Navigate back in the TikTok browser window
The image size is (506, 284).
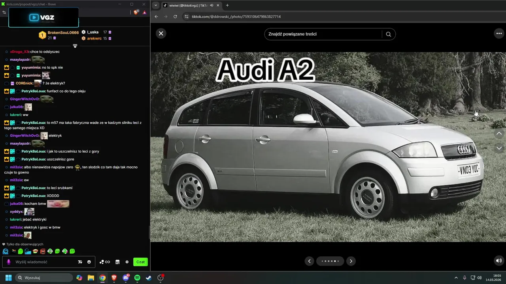[156, 17]
